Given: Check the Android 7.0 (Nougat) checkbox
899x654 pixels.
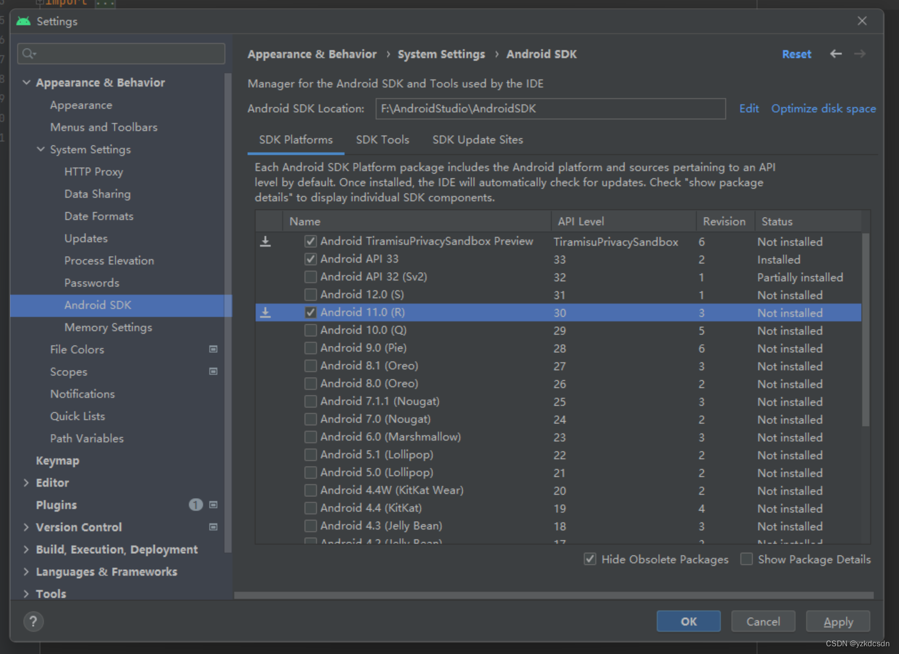Looking at the screenshot, I should (310, 419).
